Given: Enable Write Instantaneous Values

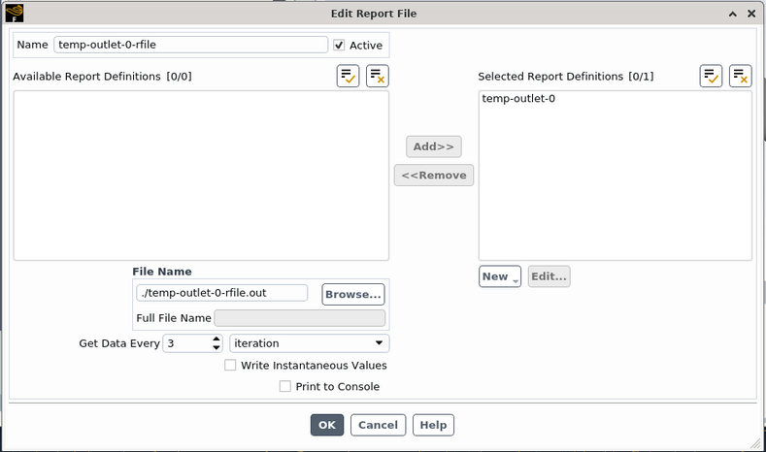Looking at the screenshot, I should (x=230, y=366).
